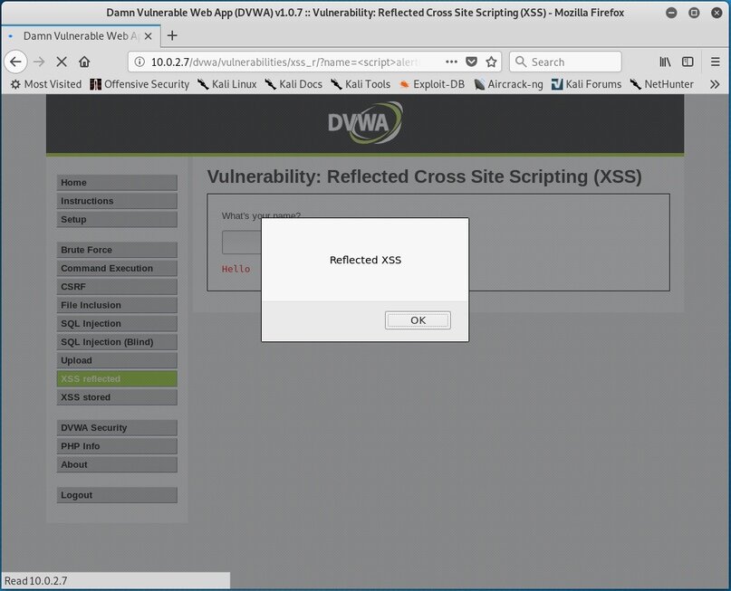Open About menu item
The image size is (731, 591).
tap(117, 465)
